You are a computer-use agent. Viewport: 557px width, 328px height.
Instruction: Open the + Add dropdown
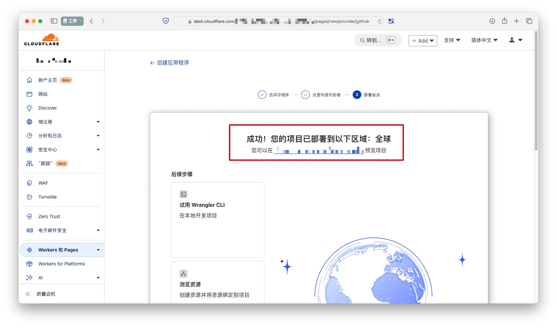[423, 41]
